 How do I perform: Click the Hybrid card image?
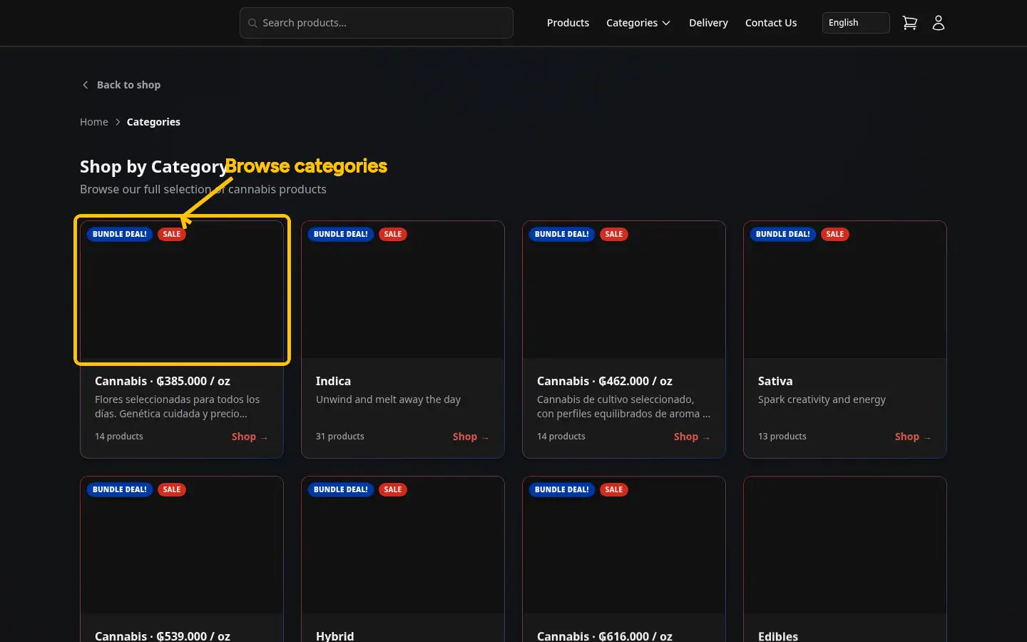click(x=403, y=545)
